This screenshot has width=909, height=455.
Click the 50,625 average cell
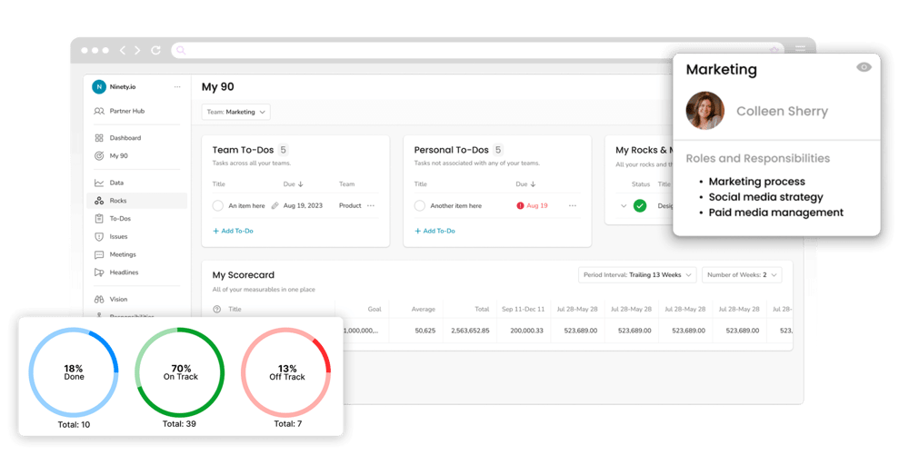click(x=425, y=331)
